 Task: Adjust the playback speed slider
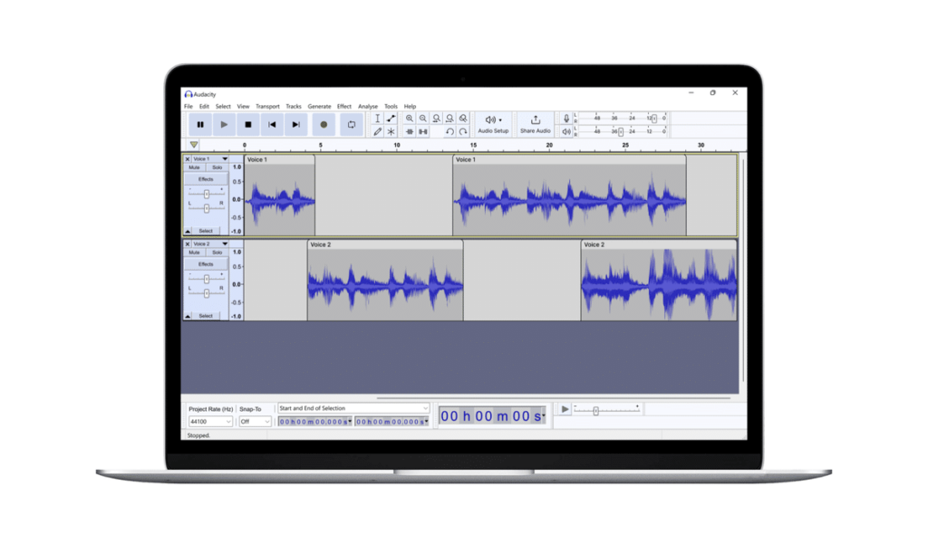[596, 411]
